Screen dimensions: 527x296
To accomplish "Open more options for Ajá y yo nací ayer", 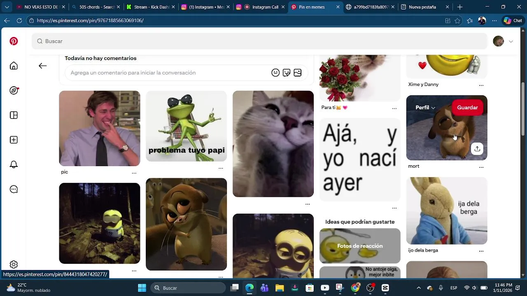I will click(394, 208).
